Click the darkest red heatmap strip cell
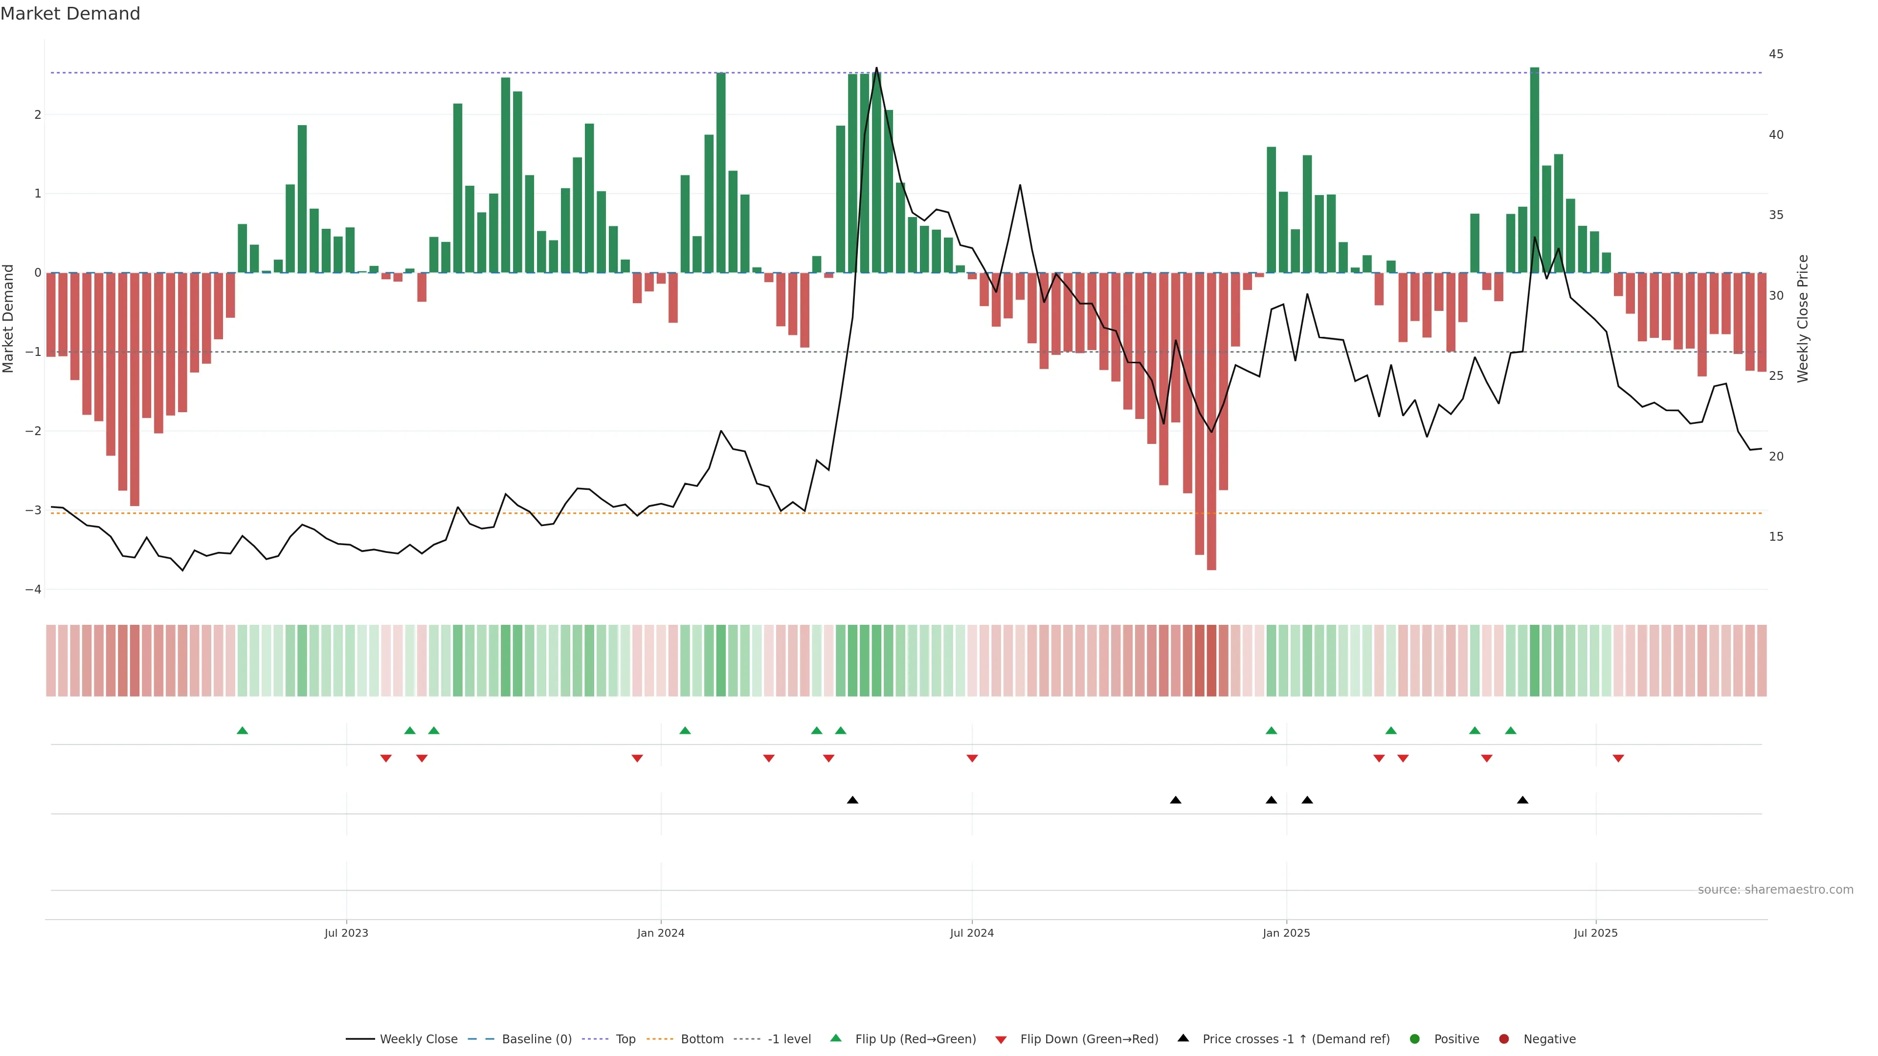 coord(1211,660)
